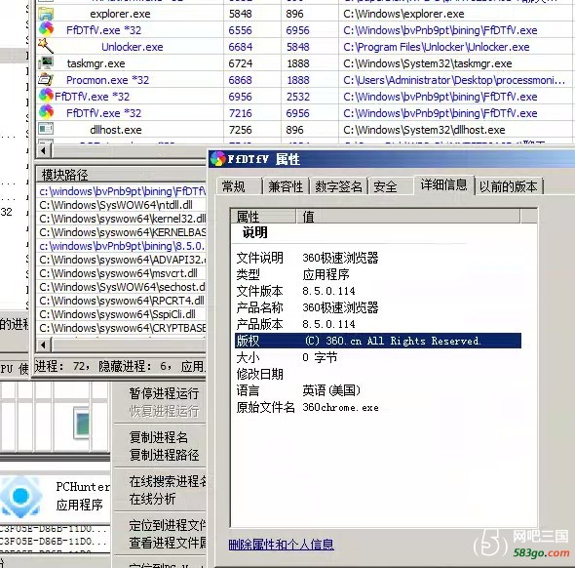Choose 复制进程路径 from the context menu
Viewport: 575px width, 568px height.
click(x=164, y=455)
